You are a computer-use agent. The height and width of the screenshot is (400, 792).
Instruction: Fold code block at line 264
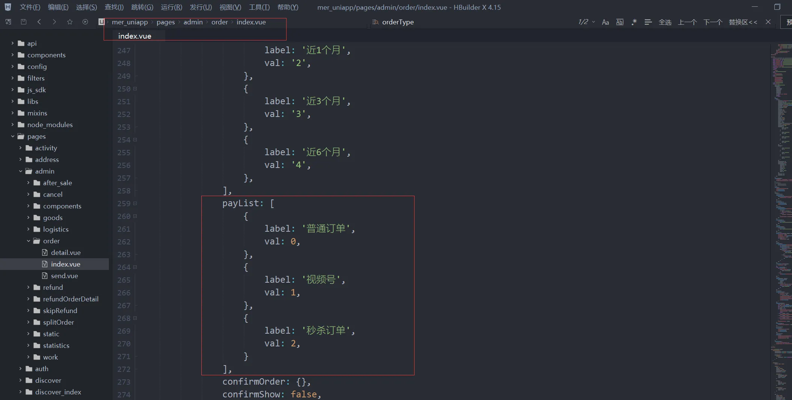coord(135,267)
